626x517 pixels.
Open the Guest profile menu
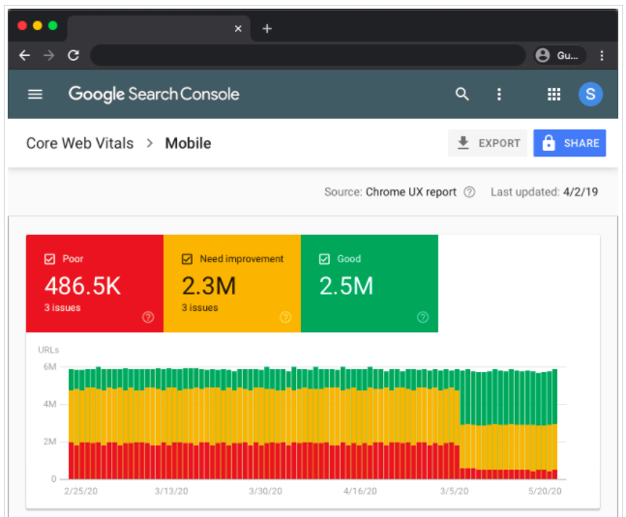pyautogui.click(x=556, y=56)
